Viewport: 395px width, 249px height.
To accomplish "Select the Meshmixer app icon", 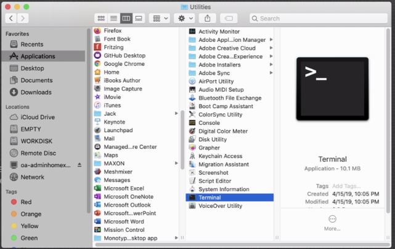I will tap(97, 172).
